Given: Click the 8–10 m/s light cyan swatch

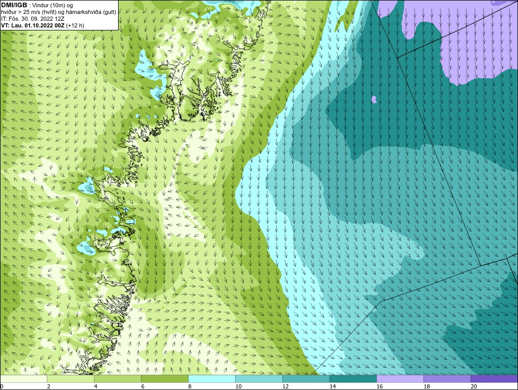Looking at the screenshot, I should [x=212, y=379].
